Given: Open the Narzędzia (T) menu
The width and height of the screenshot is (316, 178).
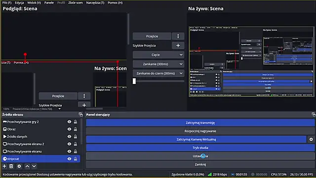Looking at the screenshot, I should [95, 3].
